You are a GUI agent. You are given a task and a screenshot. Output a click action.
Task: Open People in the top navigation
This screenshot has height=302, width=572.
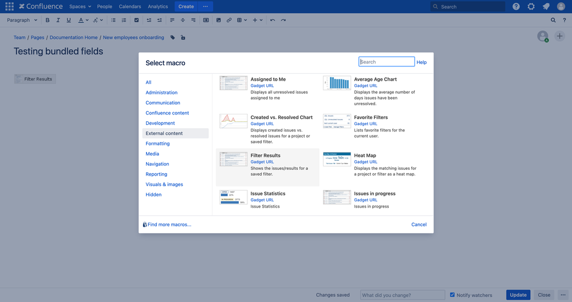(x=105, y=6)
